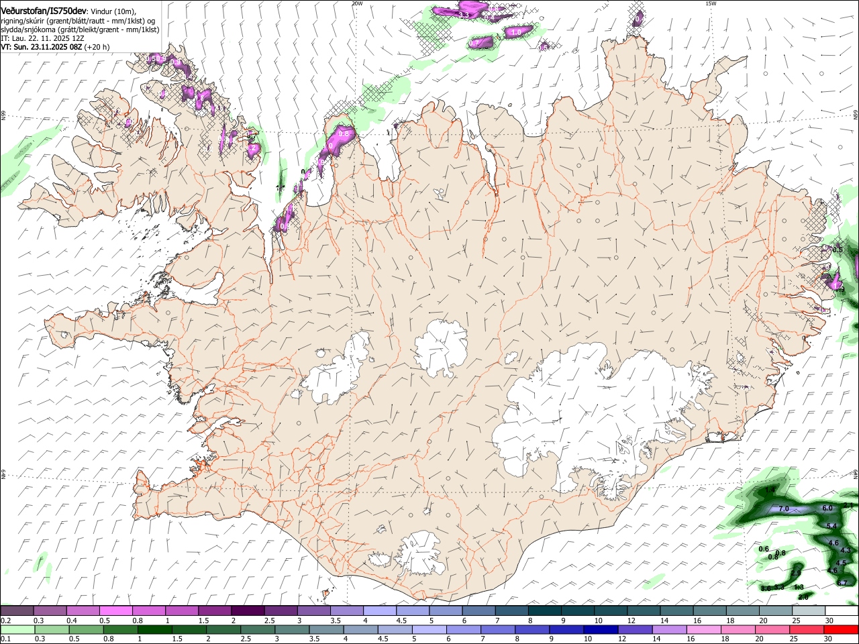Select the 3.6 rainfall value
The height and width of the screenshot is (644, 859).
point(766,588)
